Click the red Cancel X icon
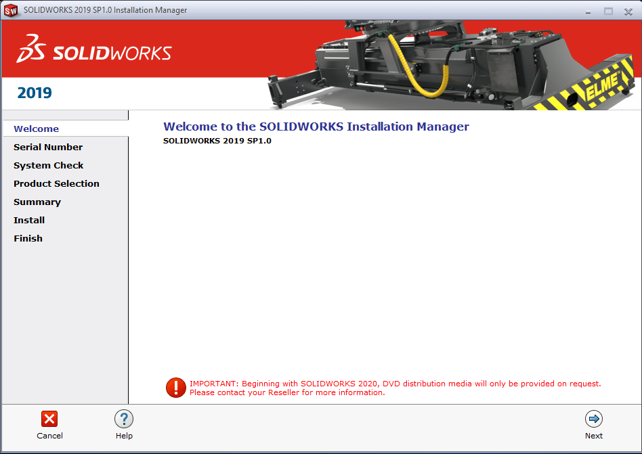The height and width of the screenshot is (454, 642). click(x=49, y=419)
